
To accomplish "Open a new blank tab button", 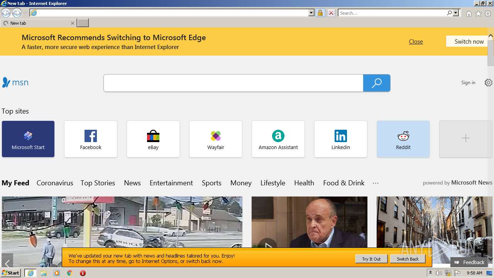I will click(x=83, y=23).
